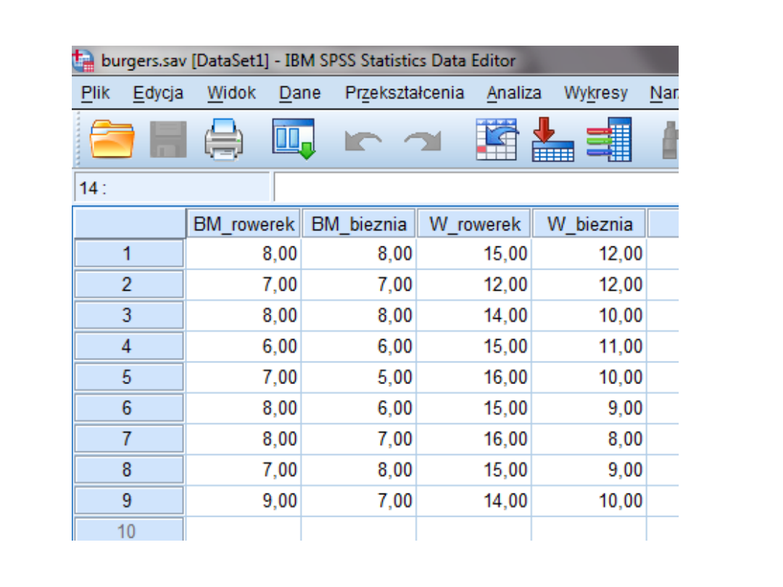Click the Go to variable icon
The image size is (783, 587).
(552, 138)
